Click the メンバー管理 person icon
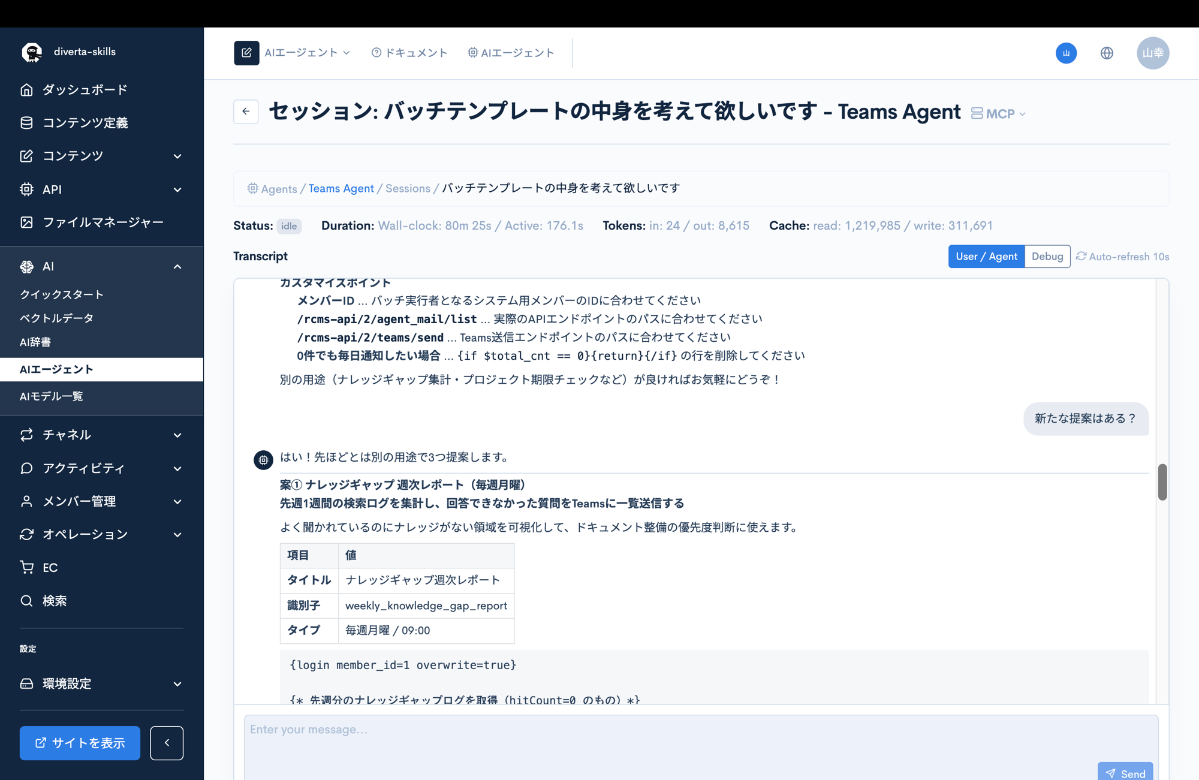This screenshot has width=1199, height=780. (26, 501)
